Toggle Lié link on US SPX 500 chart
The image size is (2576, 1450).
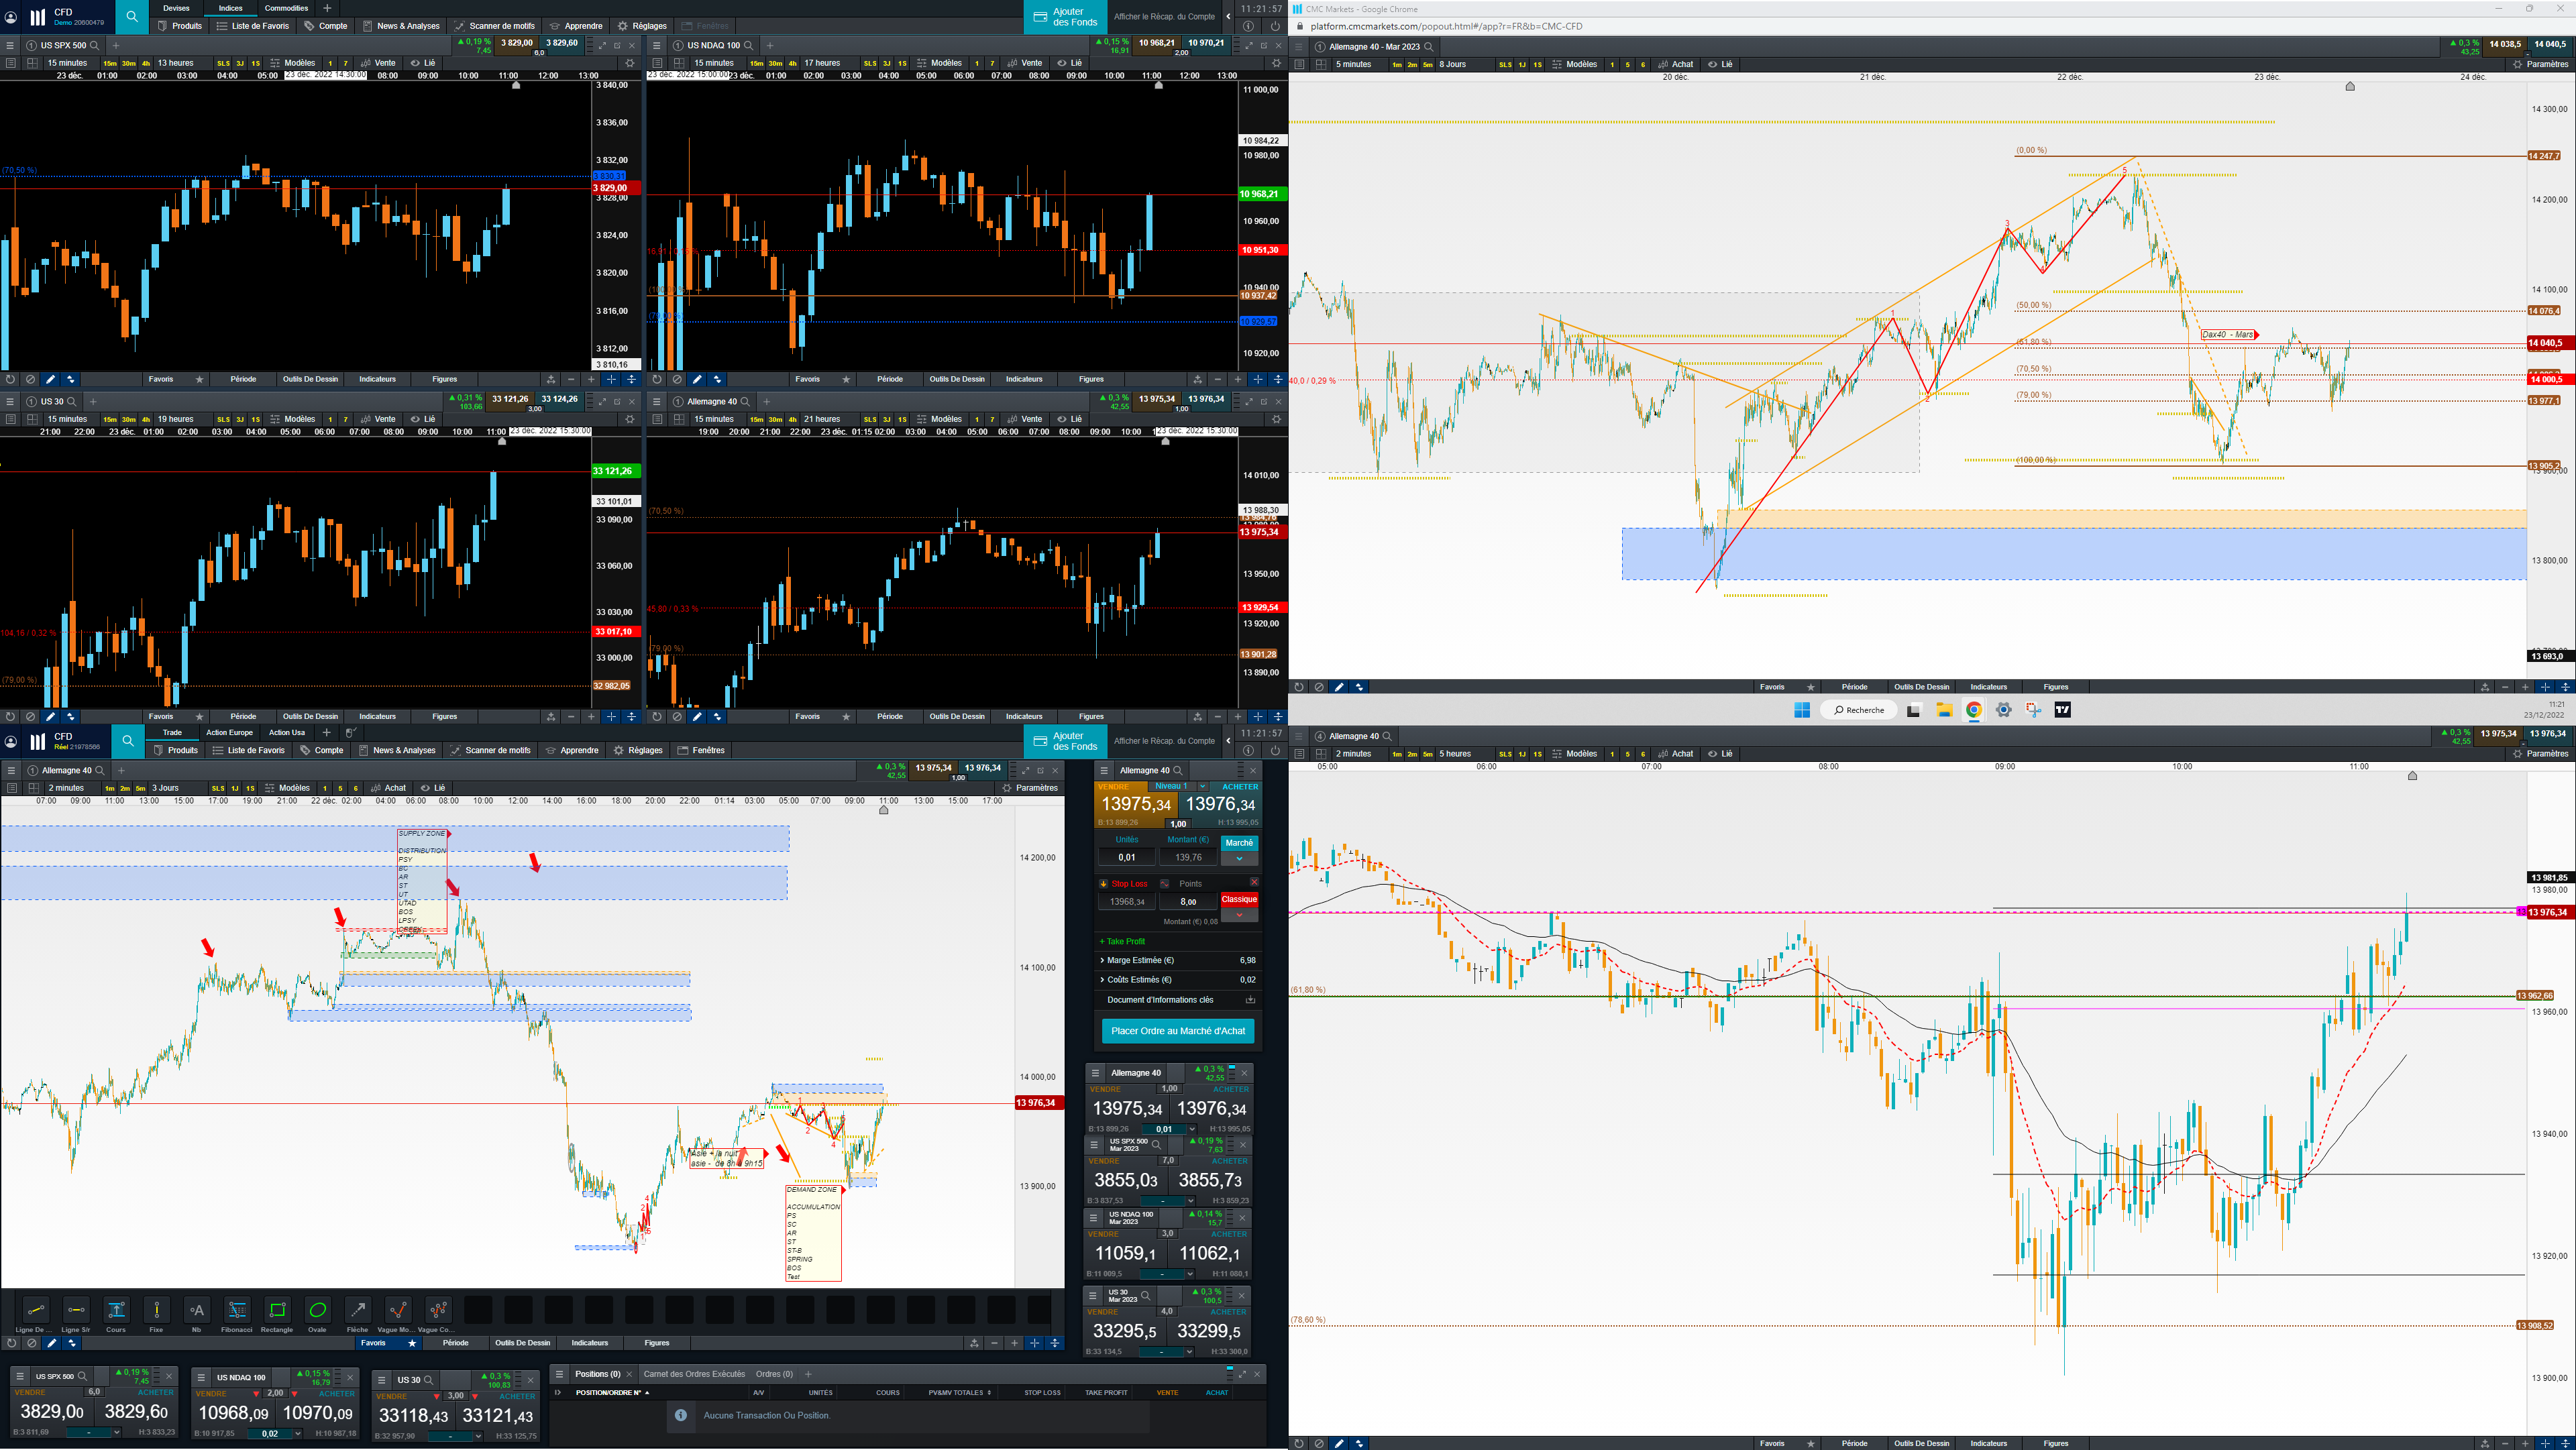423,63
